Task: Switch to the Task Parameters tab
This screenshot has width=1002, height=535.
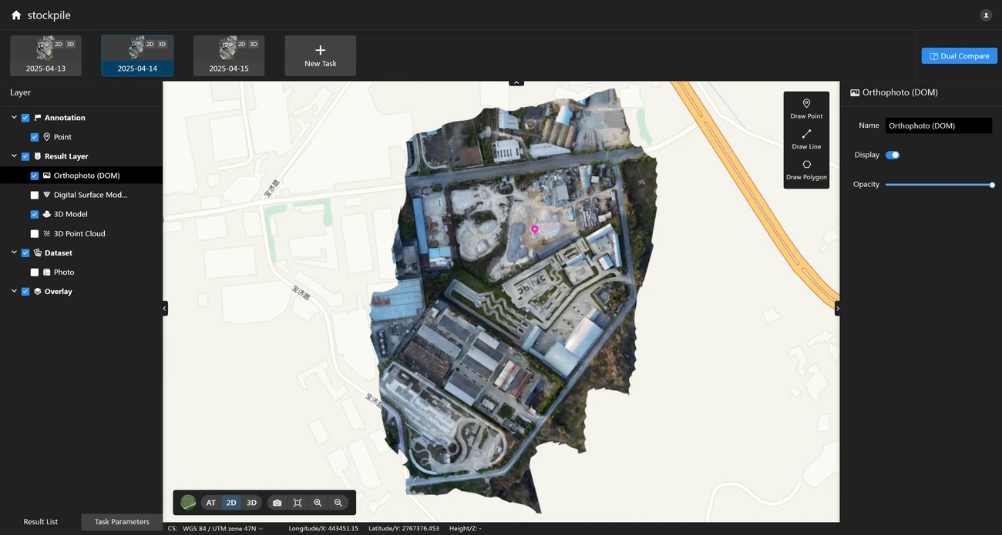Action: (122, 522)
